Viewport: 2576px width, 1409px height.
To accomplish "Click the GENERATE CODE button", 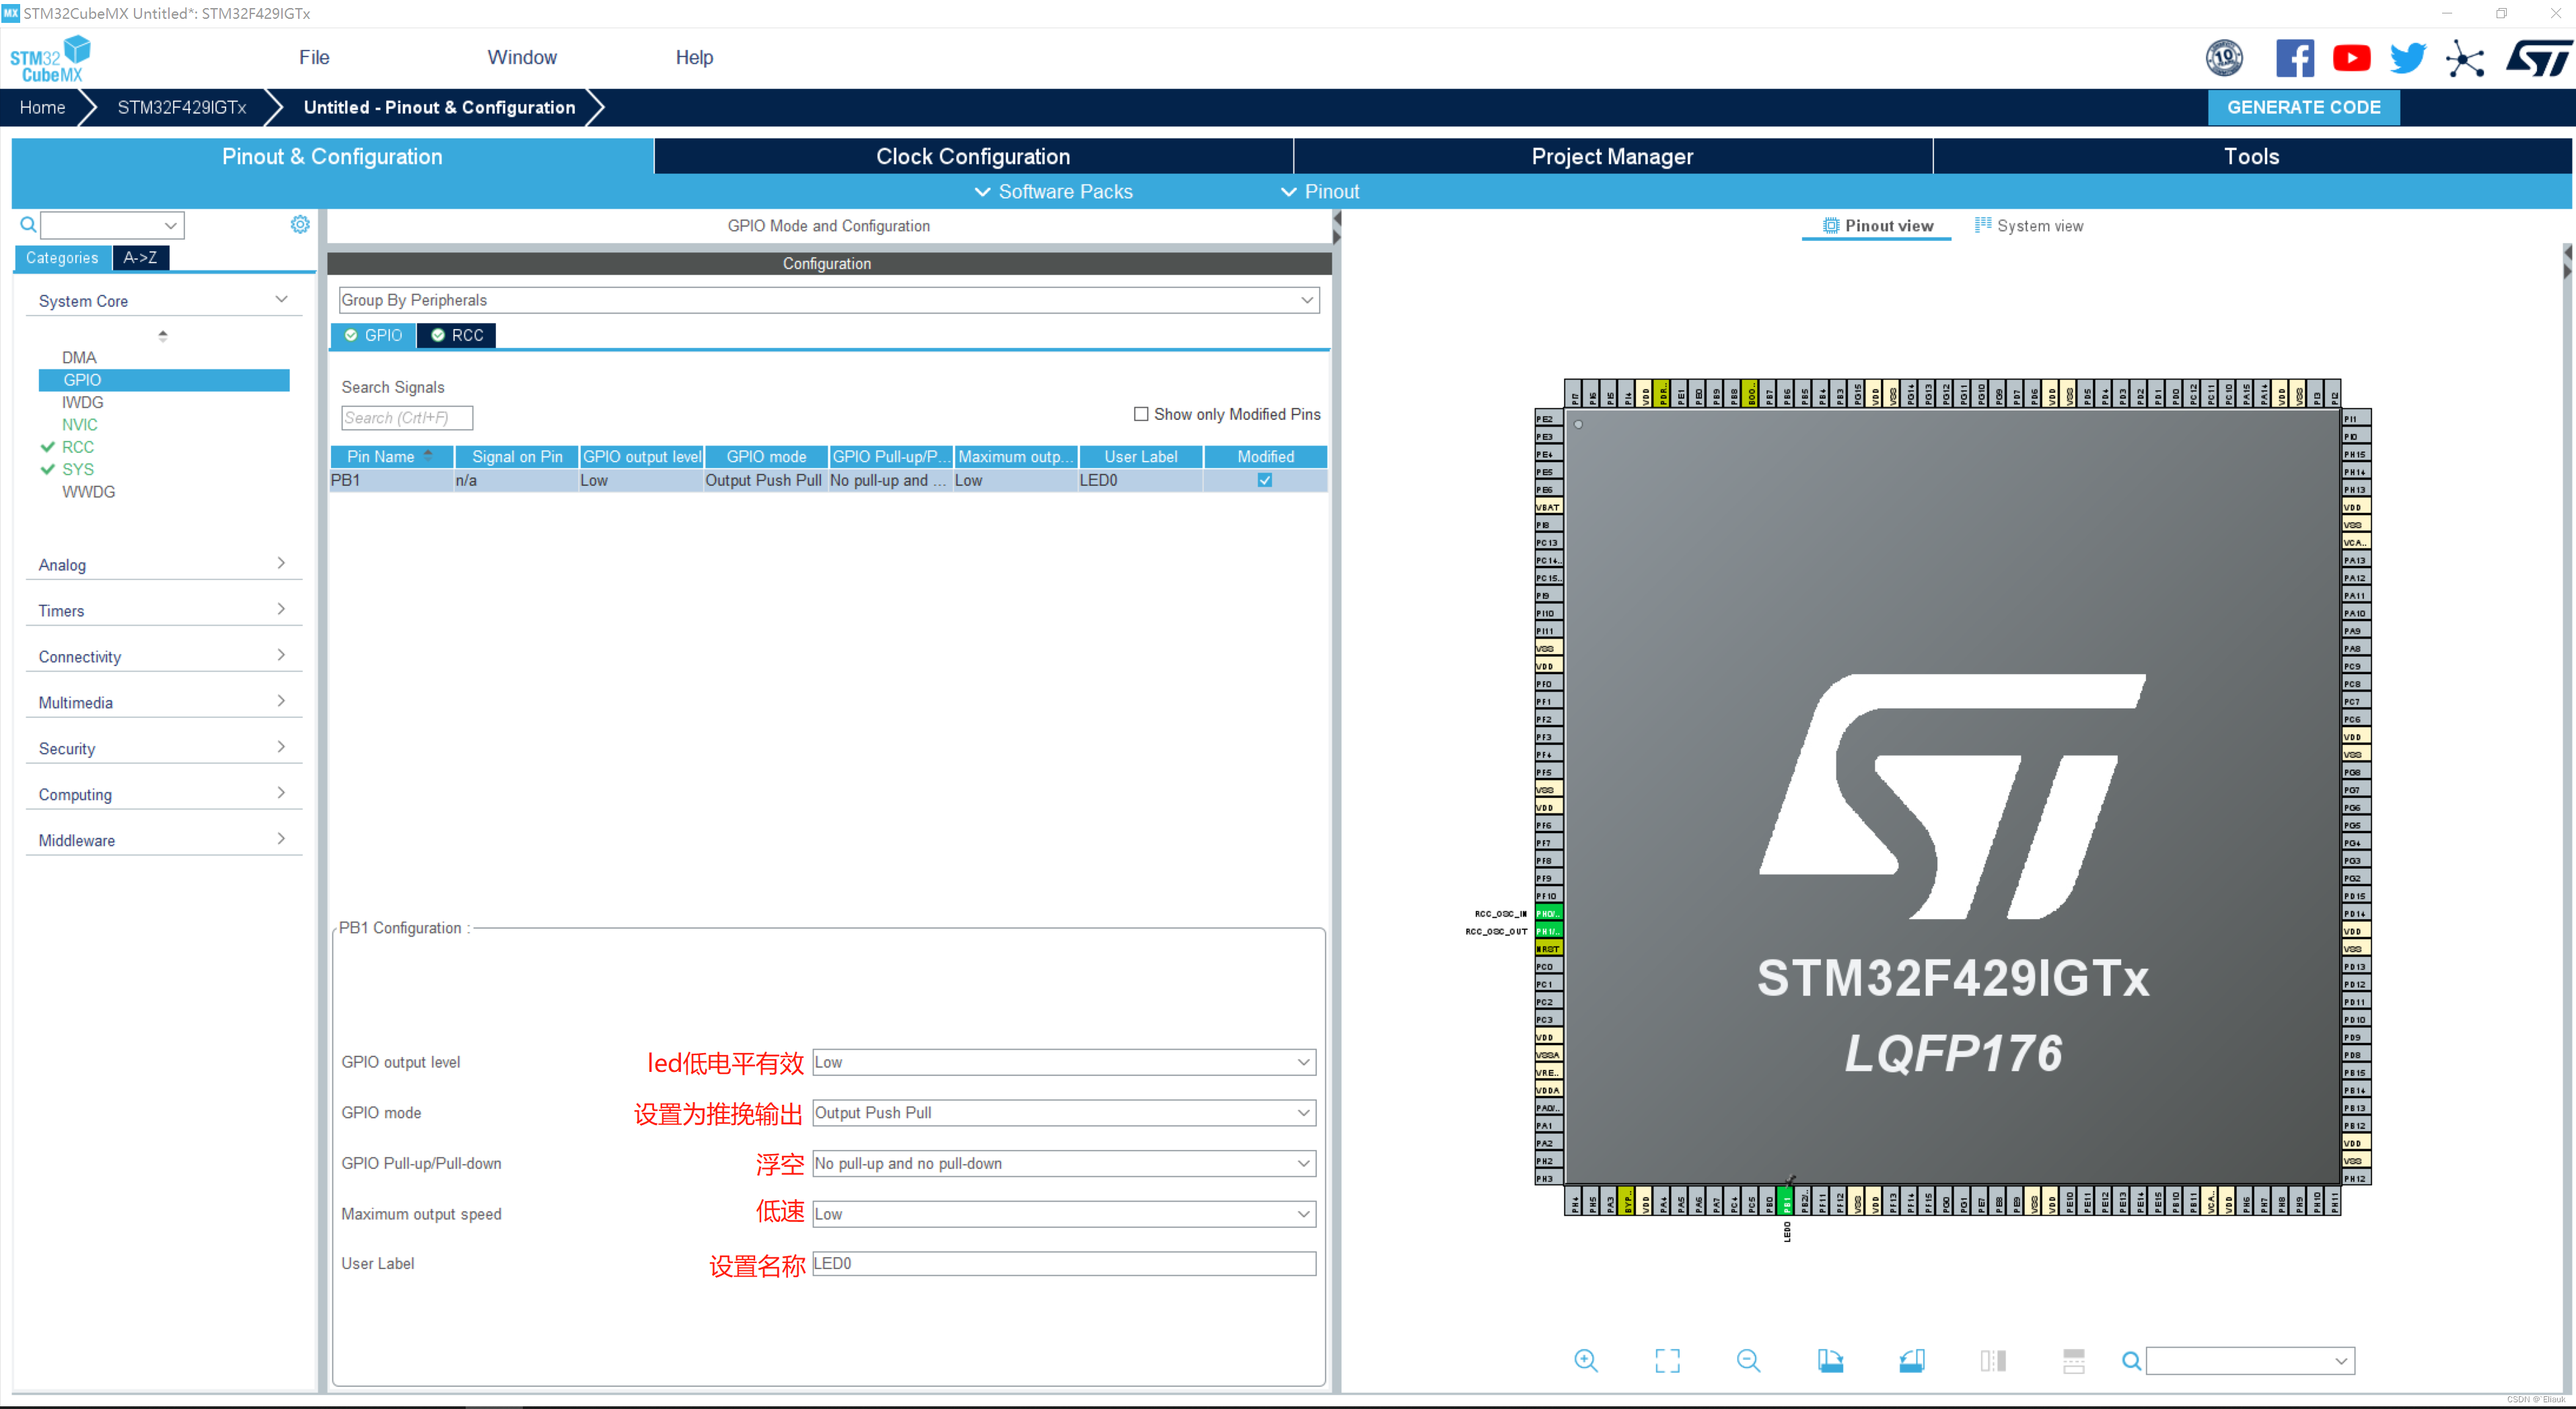I will 2303,107.
